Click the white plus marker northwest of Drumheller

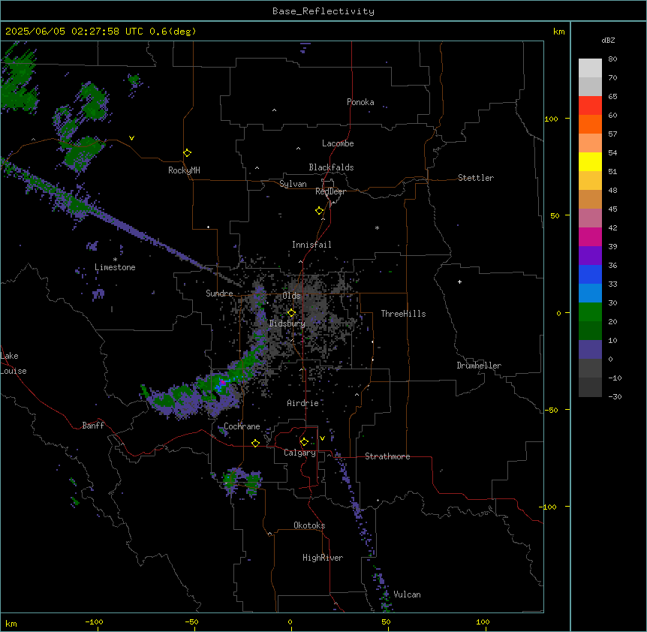tap(459, 281)
